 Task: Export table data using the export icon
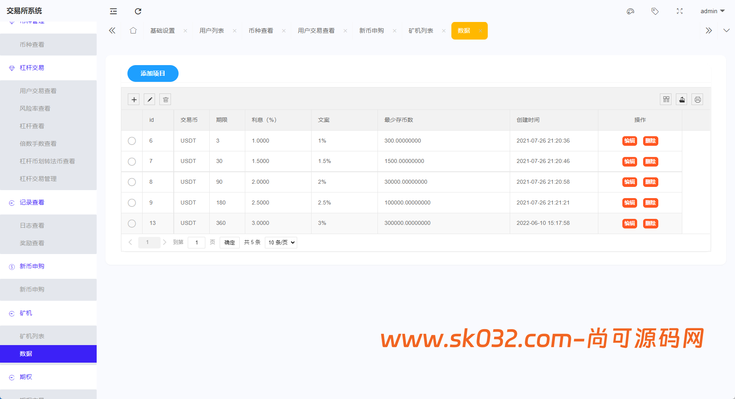(681, 99)
